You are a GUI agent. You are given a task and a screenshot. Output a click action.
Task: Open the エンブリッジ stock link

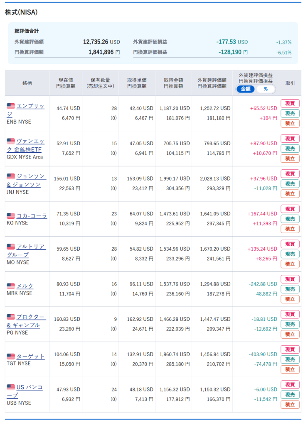pyautogui.click(x=26, y=110)
